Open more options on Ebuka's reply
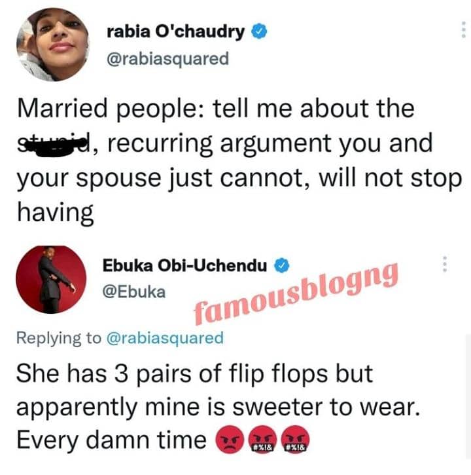Image resolution: width=471 pixels, height=475 pixels. tap(445, 264)
